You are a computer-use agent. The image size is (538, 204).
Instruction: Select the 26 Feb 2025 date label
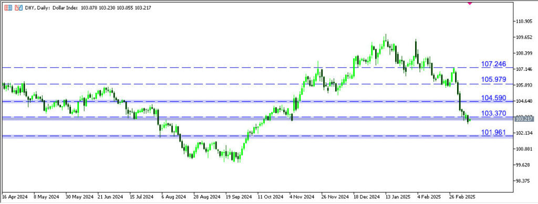coord(462,198)
